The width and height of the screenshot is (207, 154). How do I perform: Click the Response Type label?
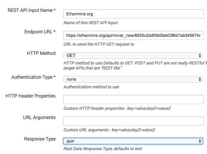40,139
